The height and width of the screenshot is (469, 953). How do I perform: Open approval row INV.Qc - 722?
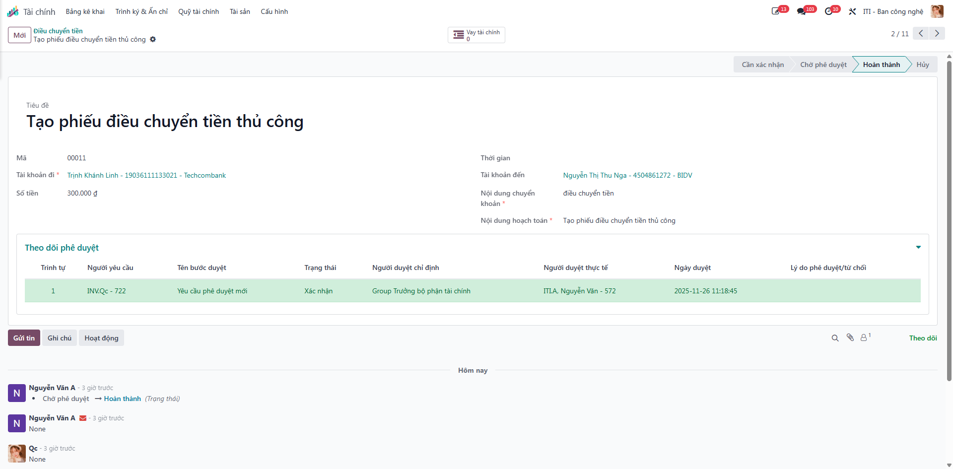coord(473,291)
